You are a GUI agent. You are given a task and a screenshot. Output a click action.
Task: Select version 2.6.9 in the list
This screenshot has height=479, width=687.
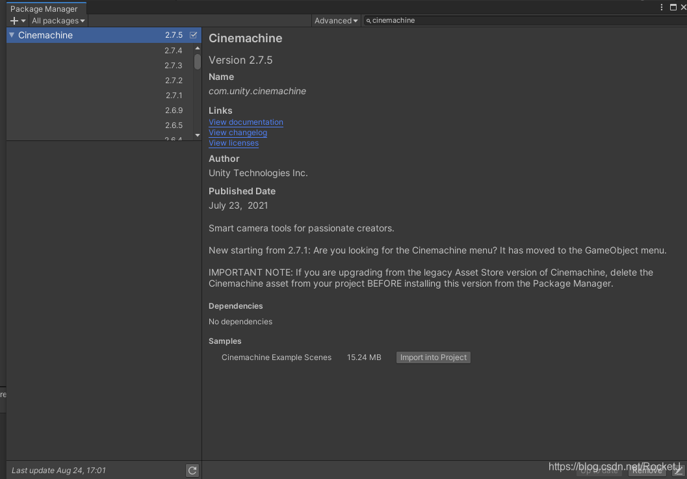(174, 110)
